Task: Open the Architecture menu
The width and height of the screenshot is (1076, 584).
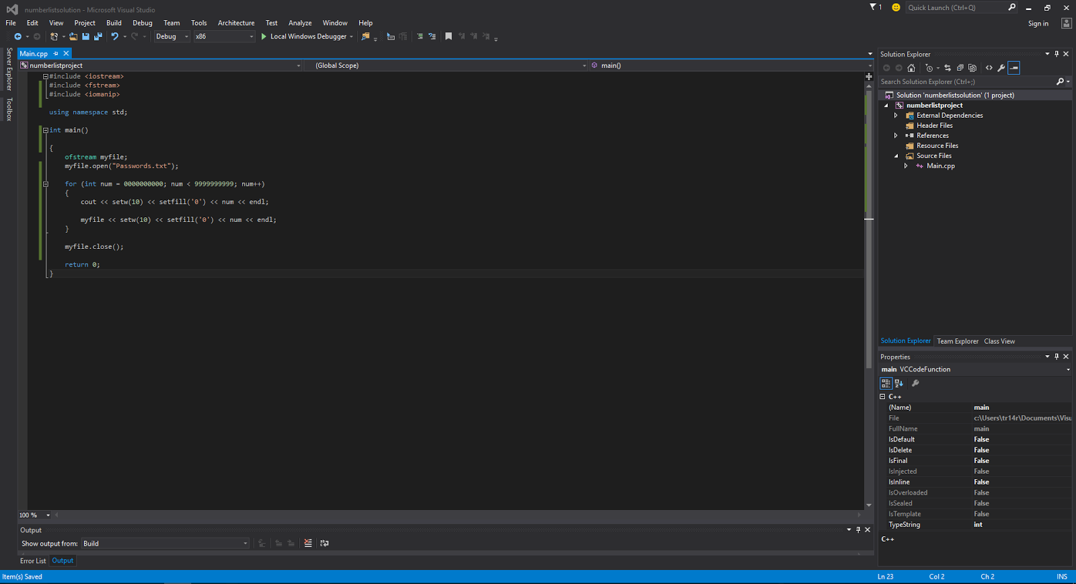Action: click(236, 23)
